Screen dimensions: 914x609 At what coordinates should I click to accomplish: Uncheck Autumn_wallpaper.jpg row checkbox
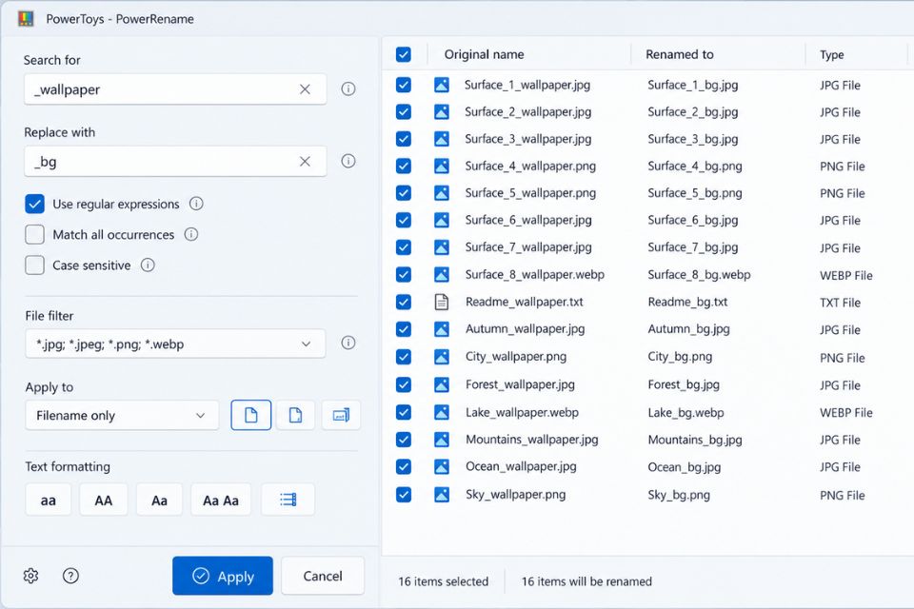point(404,329)
